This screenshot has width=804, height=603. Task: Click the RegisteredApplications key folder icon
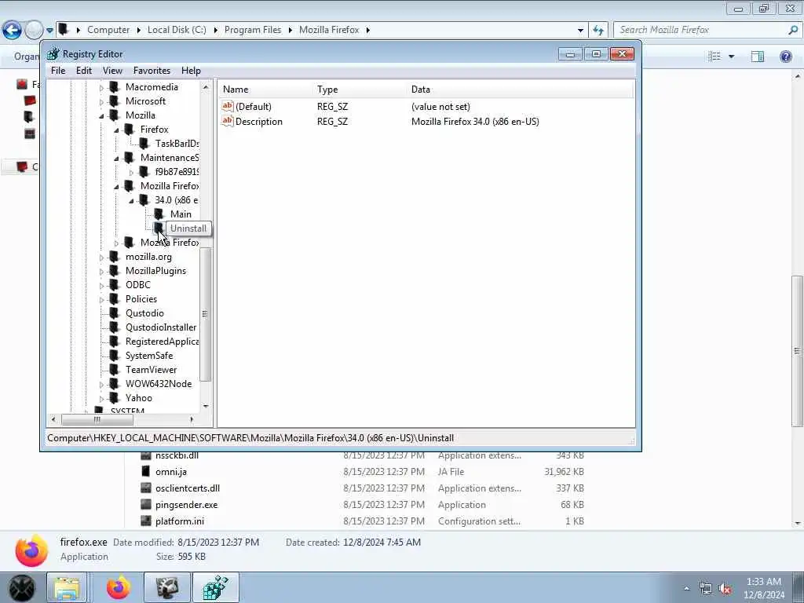point(115,342)
